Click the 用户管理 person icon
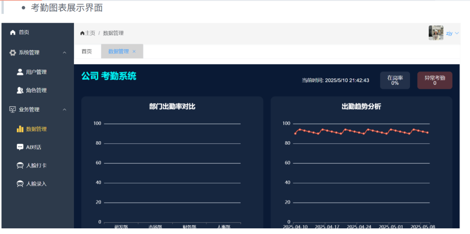Screen dimensions: 470x234 [20, 72]
